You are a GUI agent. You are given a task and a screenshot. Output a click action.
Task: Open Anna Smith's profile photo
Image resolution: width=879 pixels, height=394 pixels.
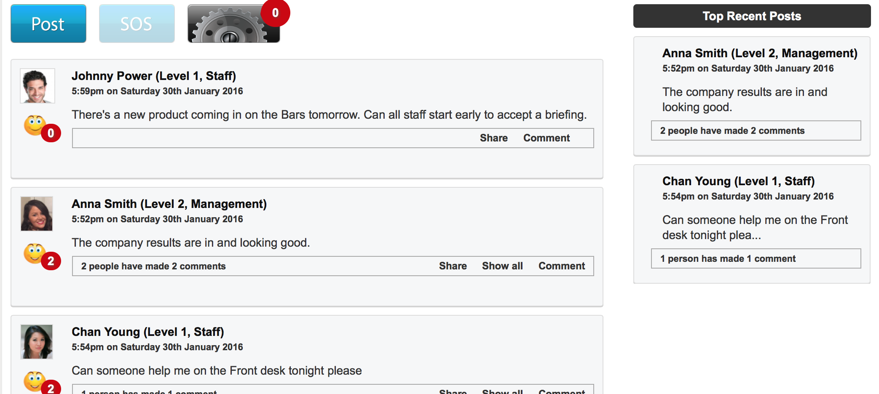tap(37, 214)
